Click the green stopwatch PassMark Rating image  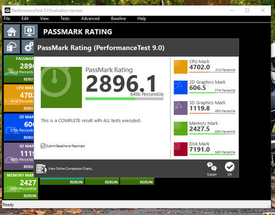coord(61,87)
